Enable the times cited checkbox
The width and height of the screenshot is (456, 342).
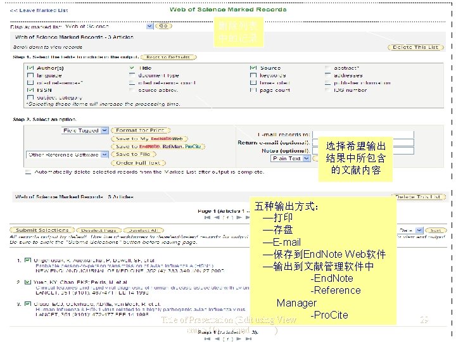[x=253, y=82]
